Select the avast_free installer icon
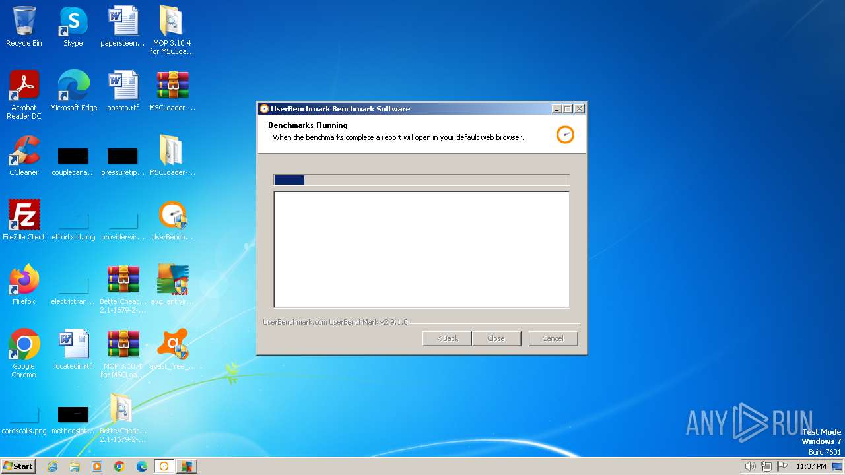The image size is (845, 475). pyautogui.click(x=172, y=350)
